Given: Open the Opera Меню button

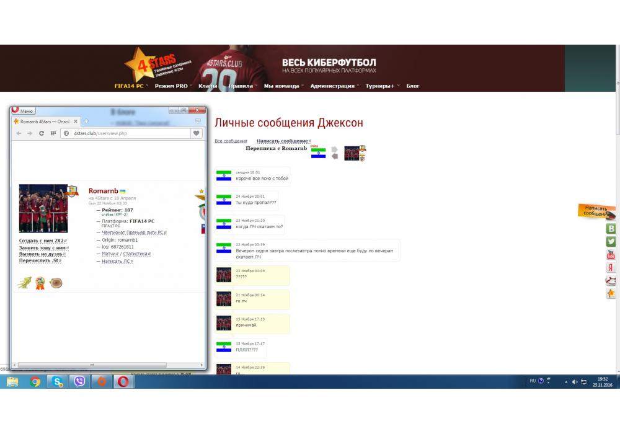Looking at the screenshot, I should 23,111.
